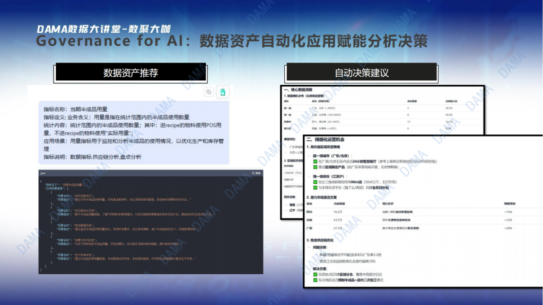Screen dimensions: 543x305
Task: Toggle the checkbox for 长三角地铁枢纽 Mini店 item
Action: click(x=315, y=182)
